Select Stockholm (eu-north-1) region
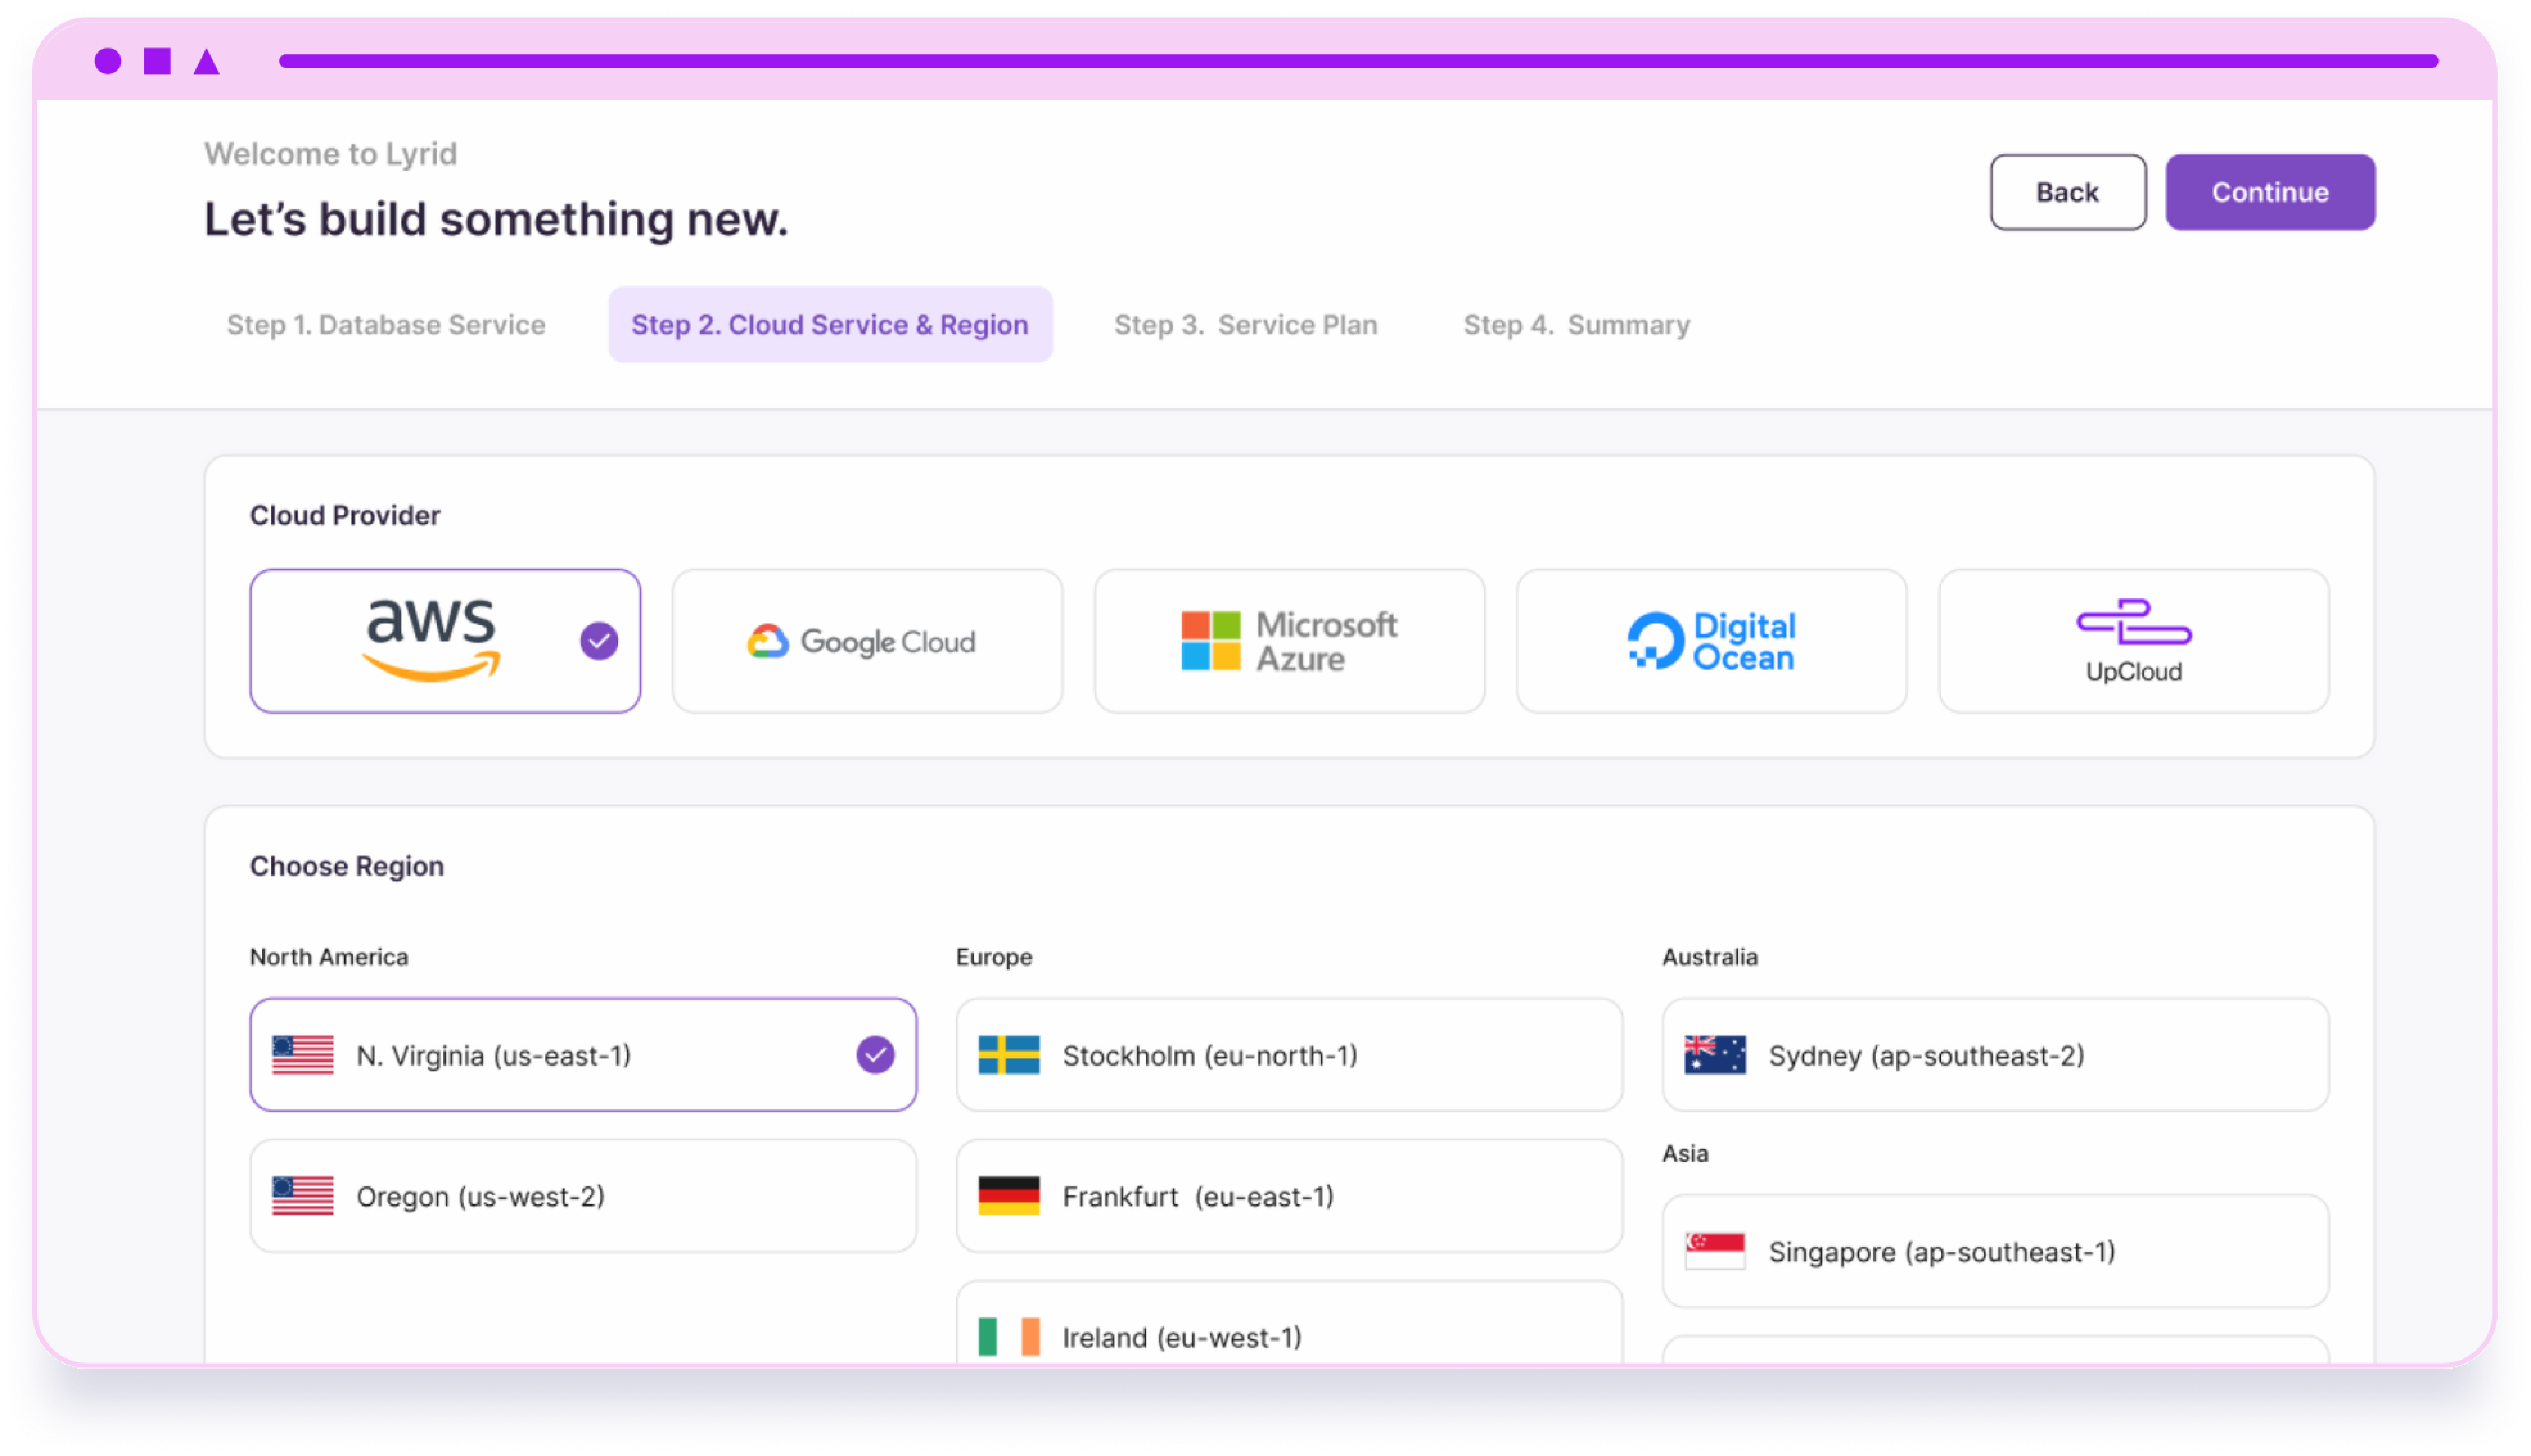 click(x=1290, y=1055)
